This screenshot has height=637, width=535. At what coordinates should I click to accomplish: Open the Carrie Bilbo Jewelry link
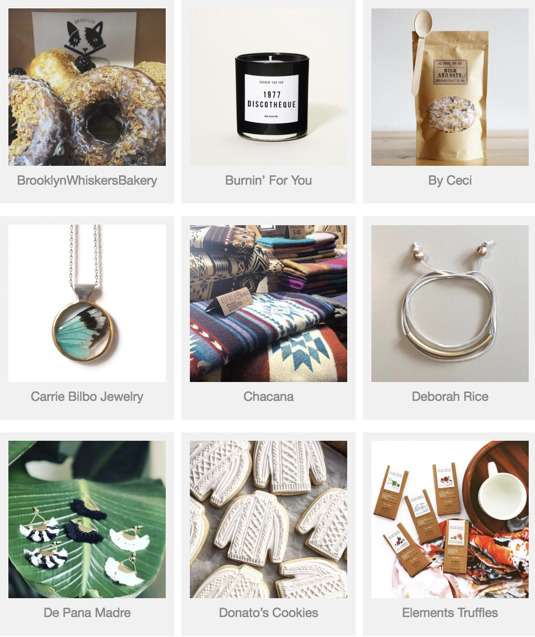click(87, 397)
